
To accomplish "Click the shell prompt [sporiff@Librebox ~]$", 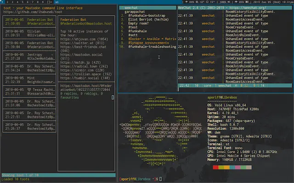I will (139, 179).
